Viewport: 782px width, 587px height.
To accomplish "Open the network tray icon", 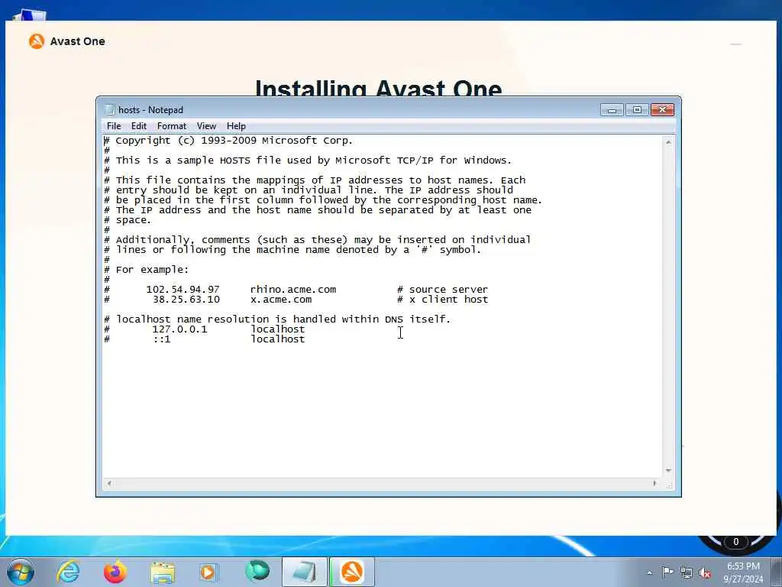I will point(687,573).
